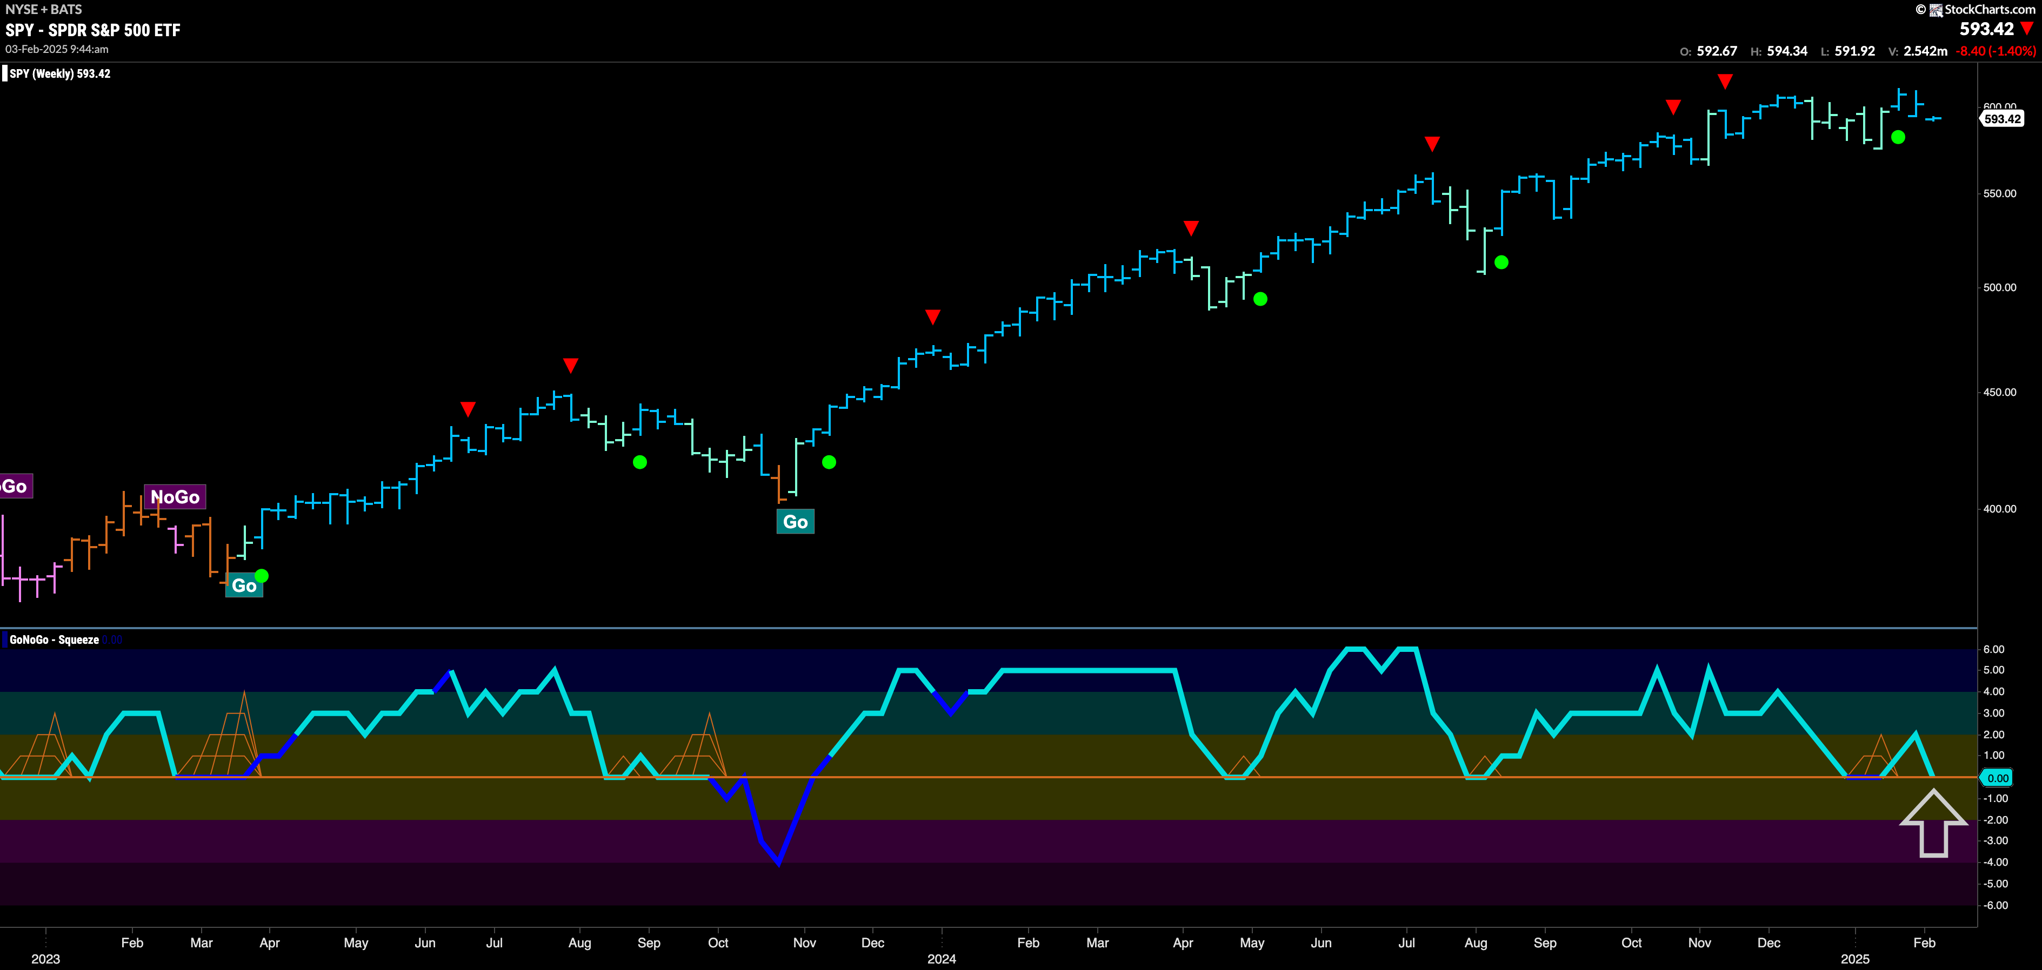The height and width of the screenshot is (970, 2042).
Task: Click the volume value 2.542m
Action: pyautogui.click(x=1925, y=51)
